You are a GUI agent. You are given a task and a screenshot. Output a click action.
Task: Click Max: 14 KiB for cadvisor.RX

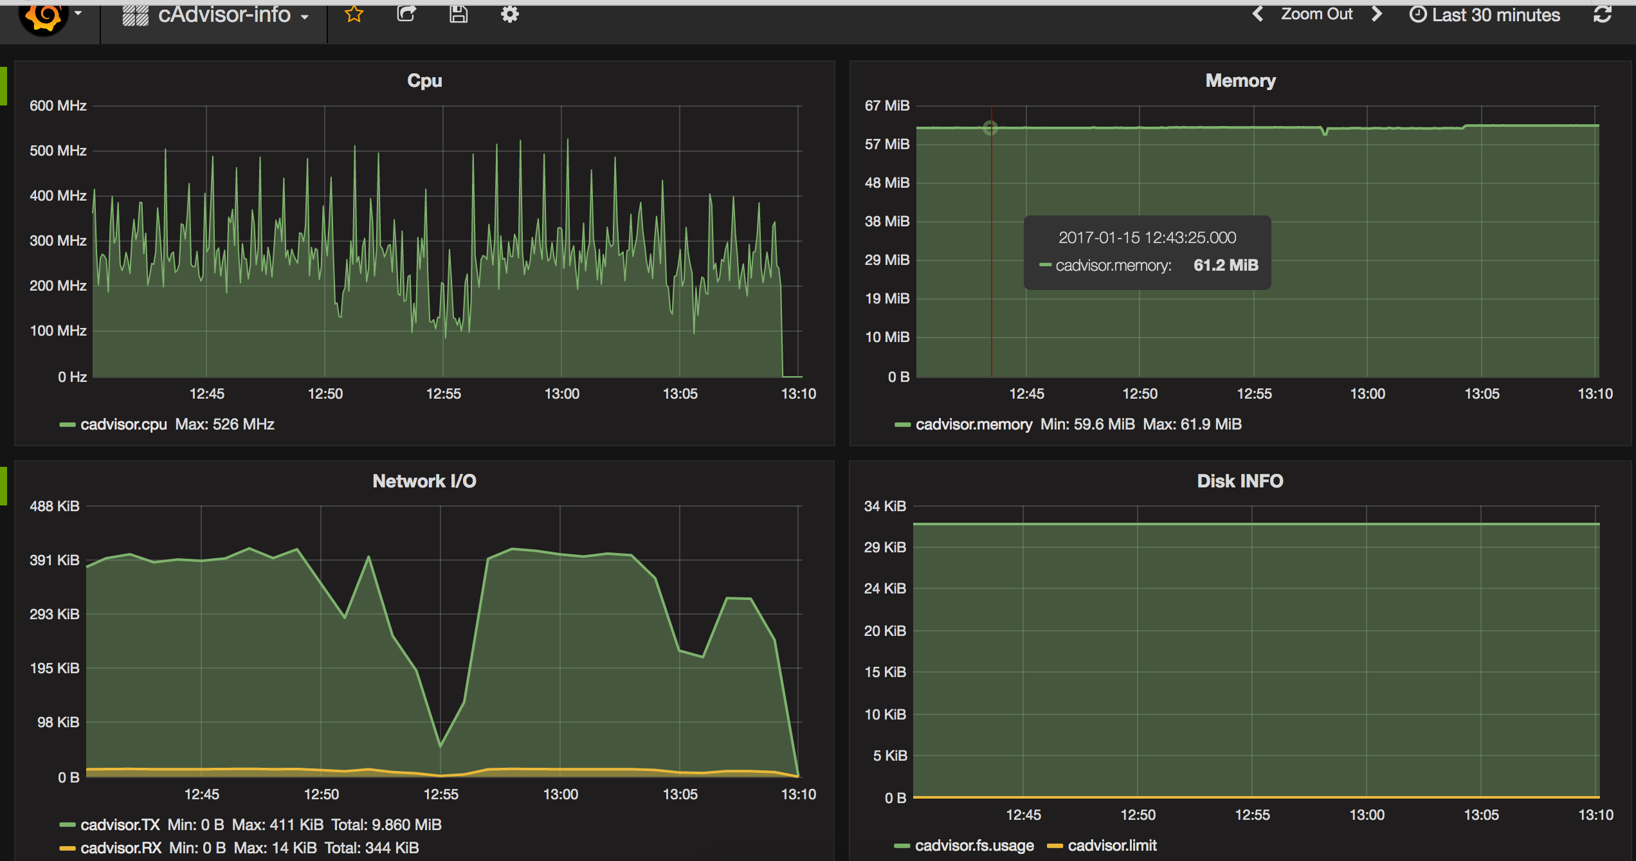tap(275, 847)
